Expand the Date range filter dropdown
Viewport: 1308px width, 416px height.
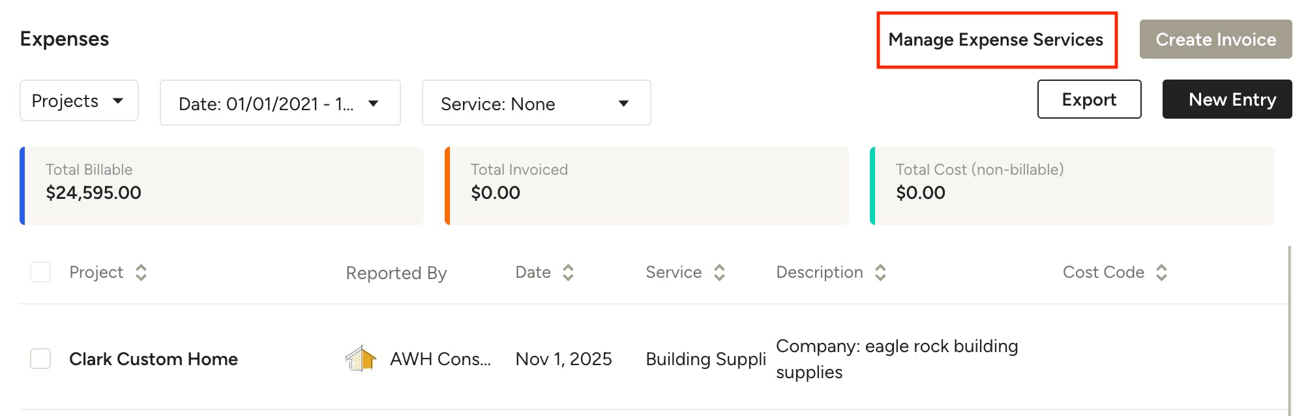pyautogui.click(x=280, y=103)
